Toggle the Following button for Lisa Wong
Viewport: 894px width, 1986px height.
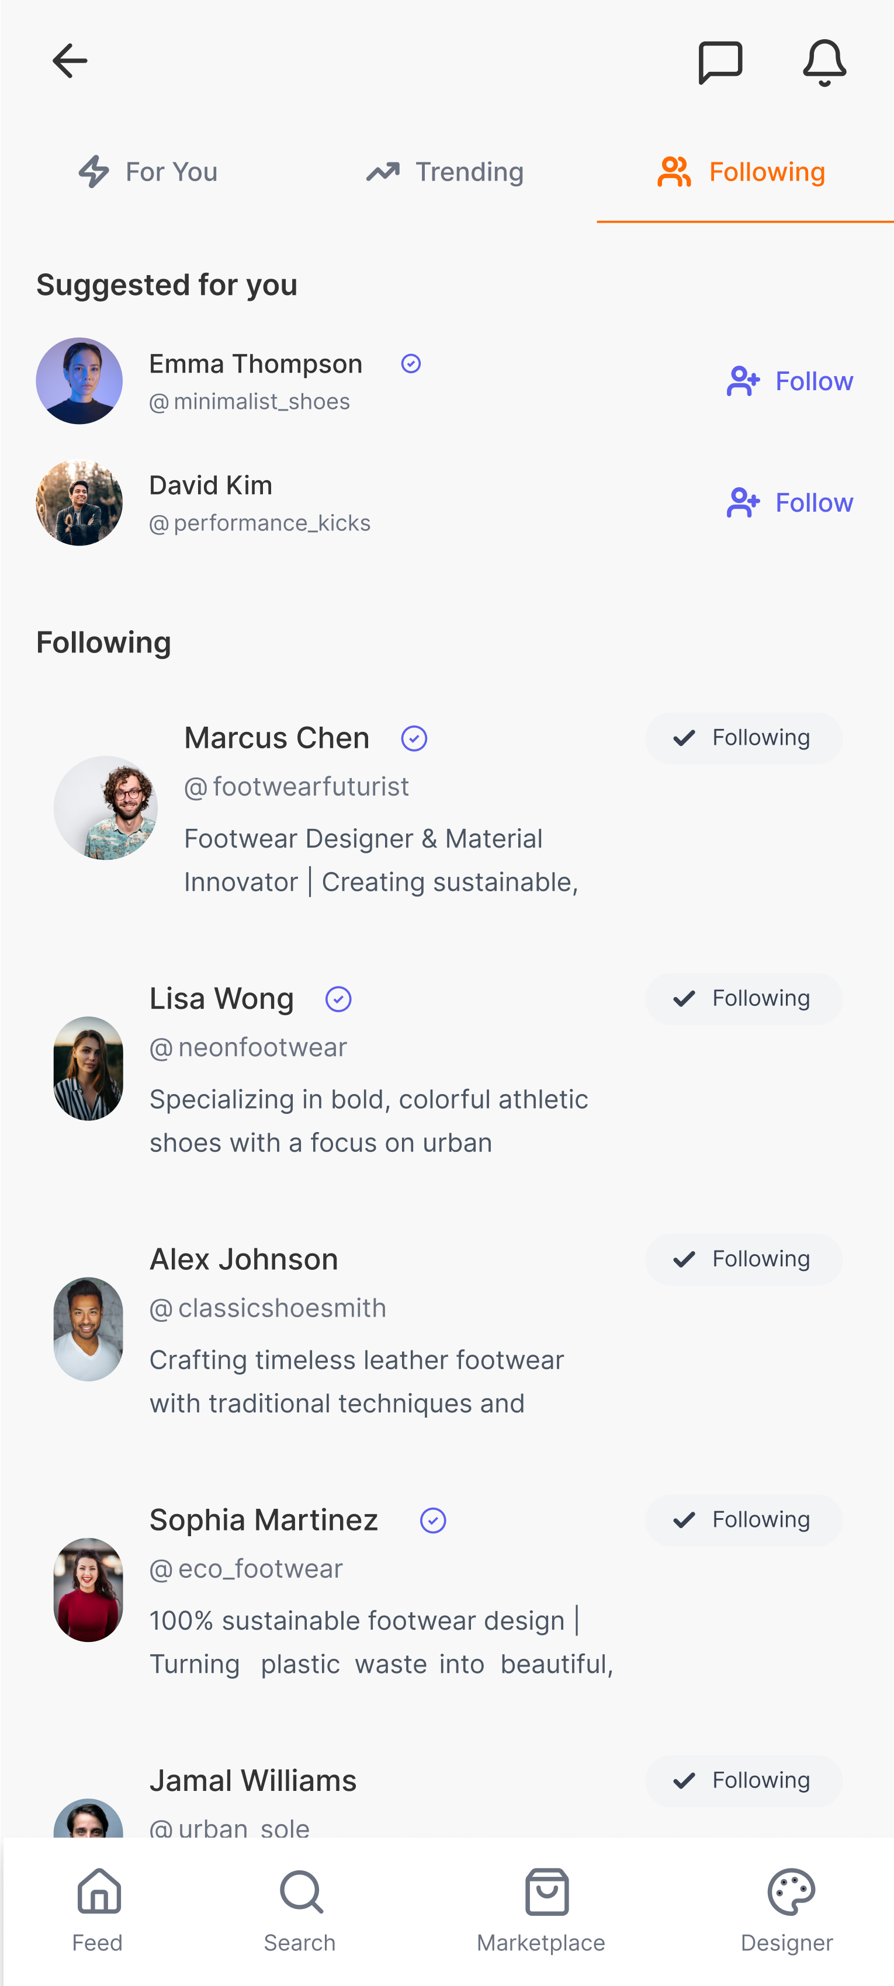743,998
